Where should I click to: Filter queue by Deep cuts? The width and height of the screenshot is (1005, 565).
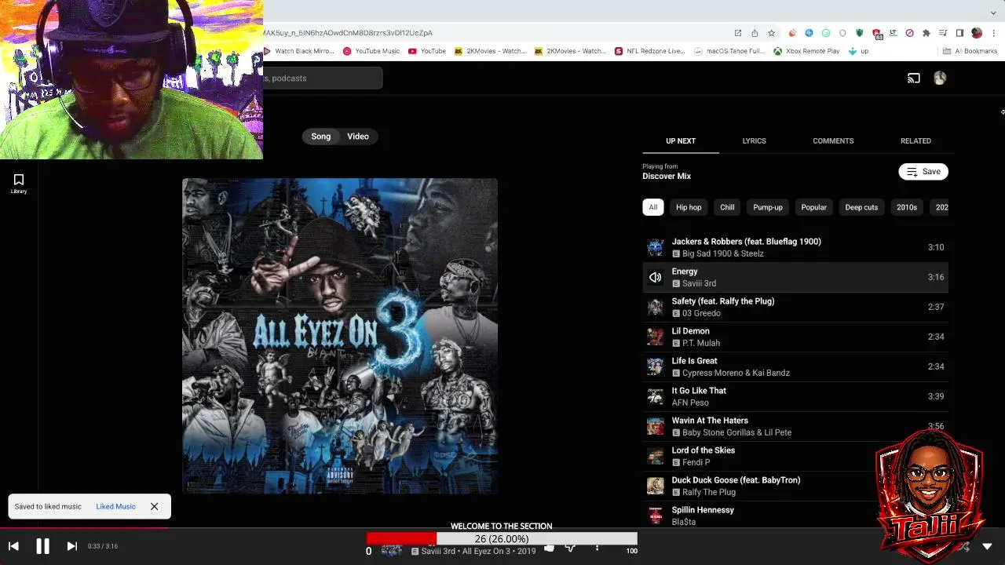tap(861, 207)
